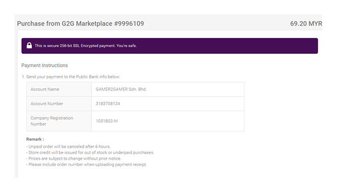The image size is (337, 192).
Task: Select account number 3183708124
Action: [x=108, y=104]
